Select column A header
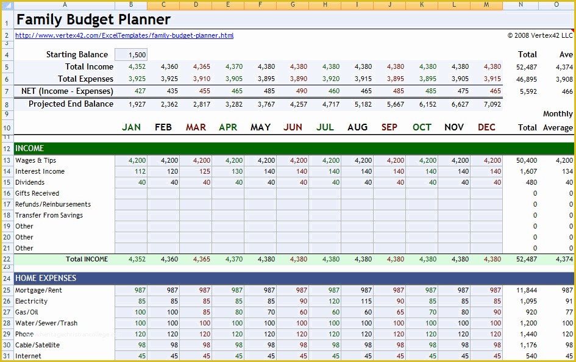This screenshot has width=576, height=362. (65, 5)
